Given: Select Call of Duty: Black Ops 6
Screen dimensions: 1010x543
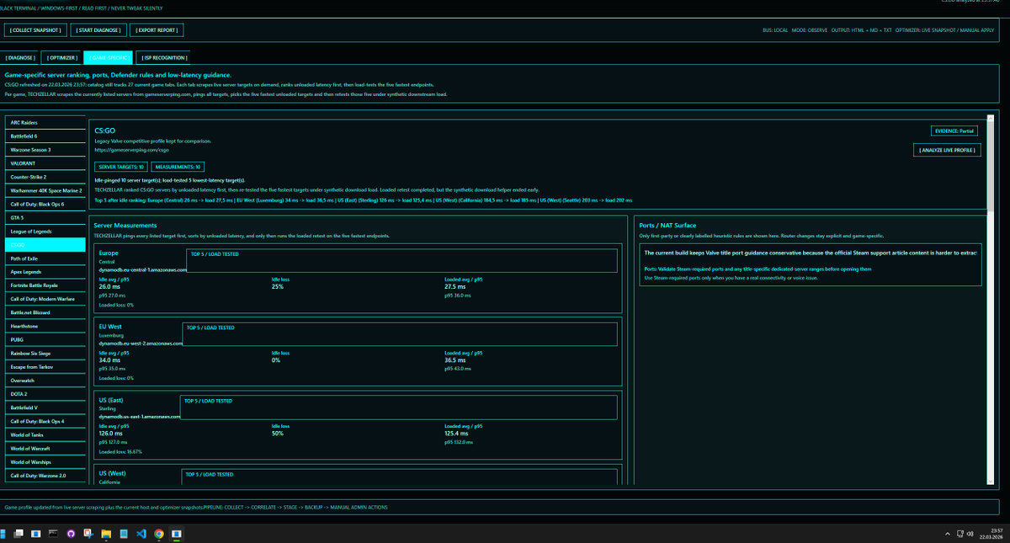Looking at the screenshot, I should coord(45,204).
